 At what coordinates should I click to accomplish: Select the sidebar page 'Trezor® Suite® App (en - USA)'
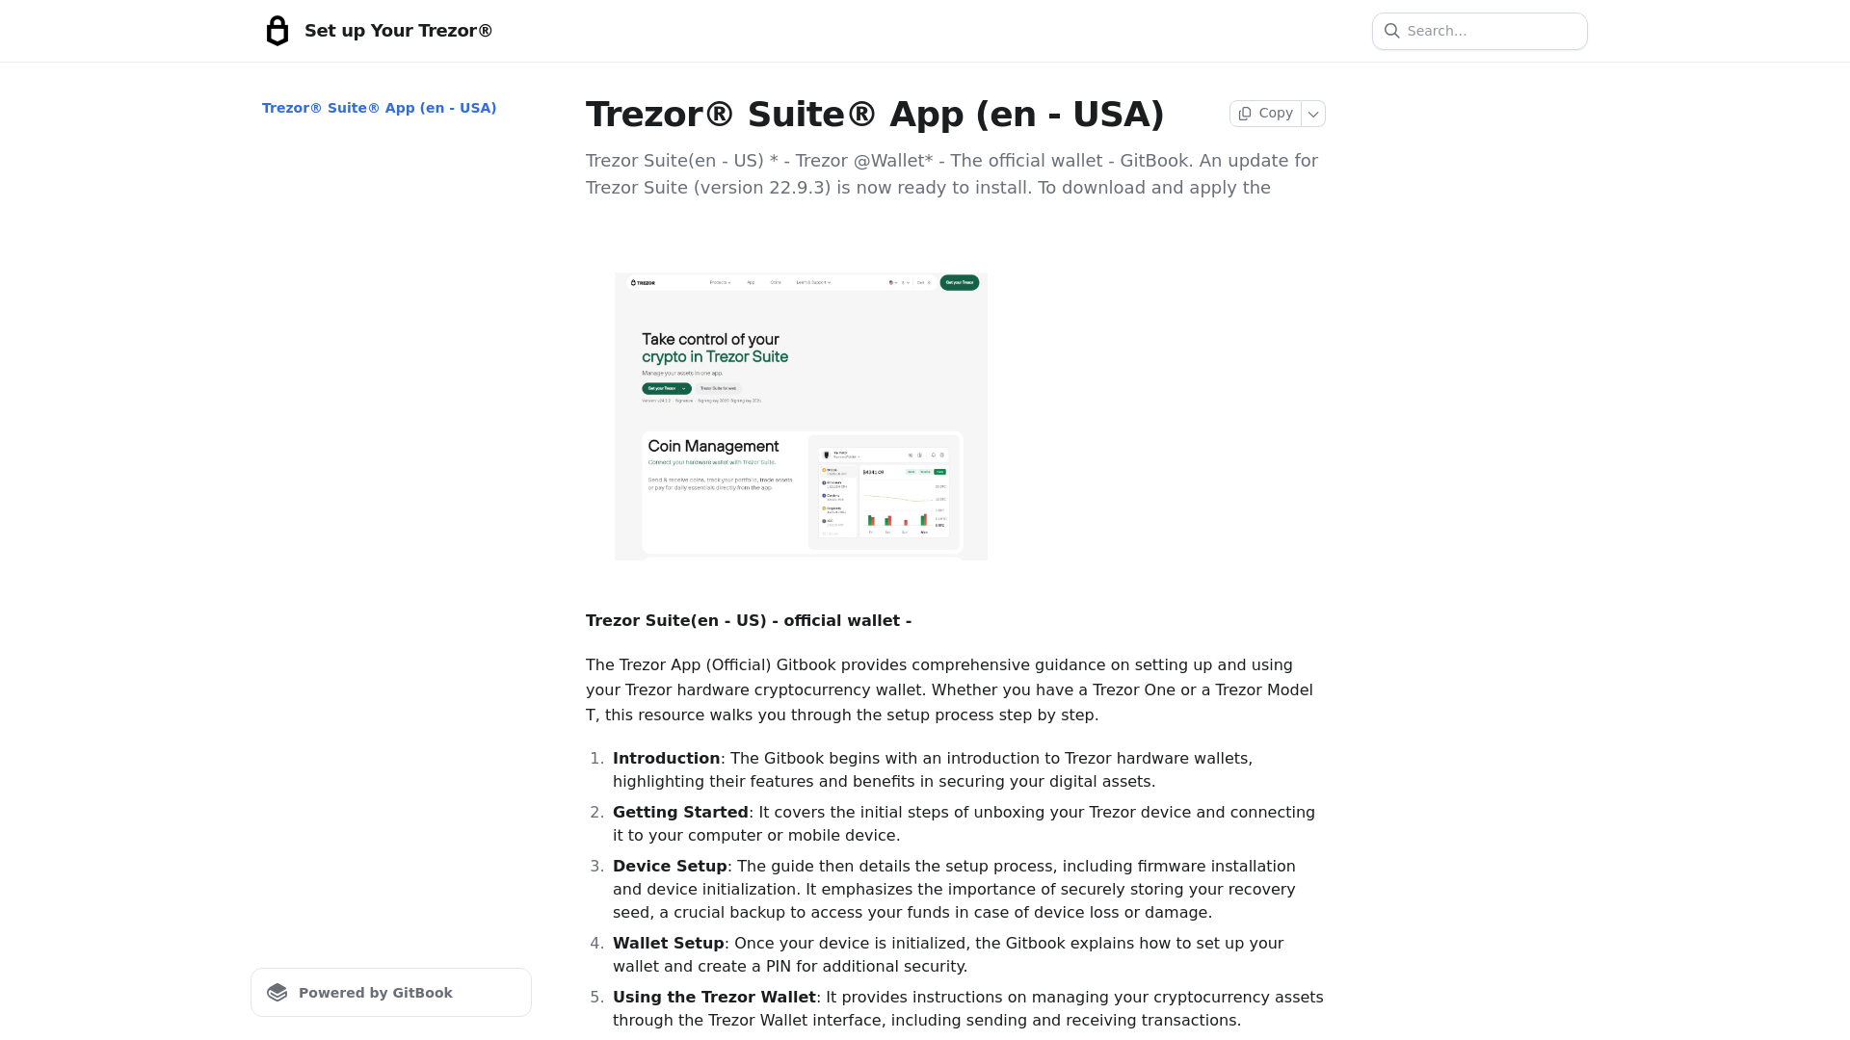pos(380,108)
